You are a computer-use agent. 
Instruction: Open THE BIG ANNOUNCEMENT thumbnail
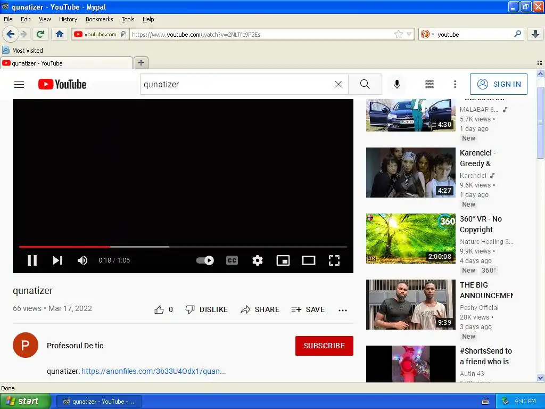(410, 305)
